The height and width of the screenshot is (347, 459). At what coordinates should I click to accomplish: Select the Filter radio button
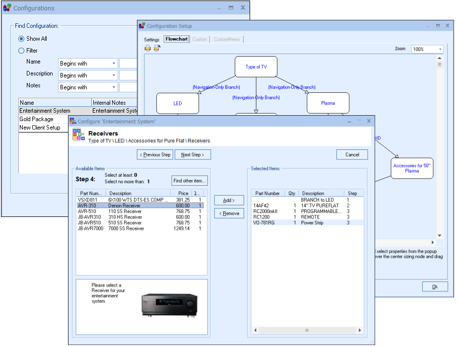click(21, 51)
